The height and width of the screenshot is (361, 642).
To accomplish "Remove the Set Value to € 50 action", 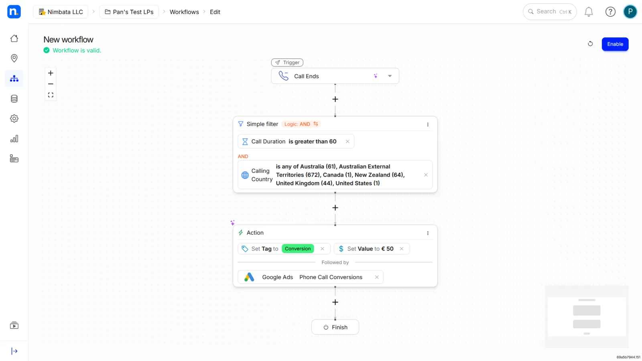I will pos(401,249).
